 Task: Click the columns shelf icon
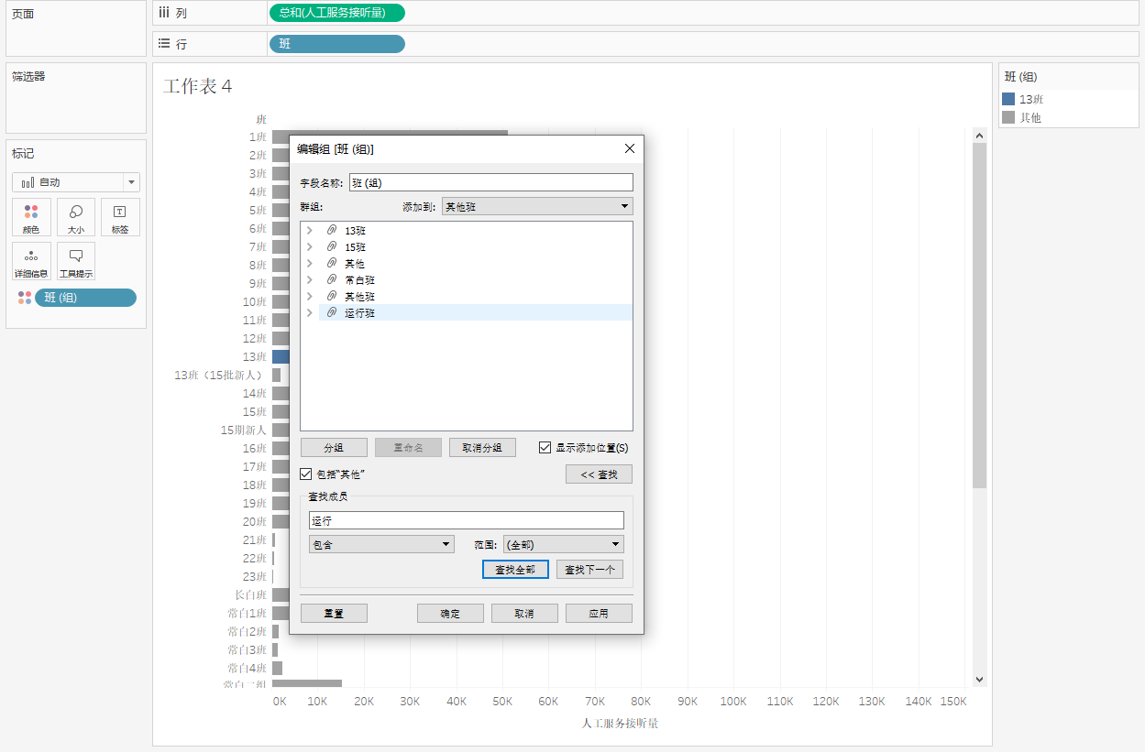[x=164, y=13]
